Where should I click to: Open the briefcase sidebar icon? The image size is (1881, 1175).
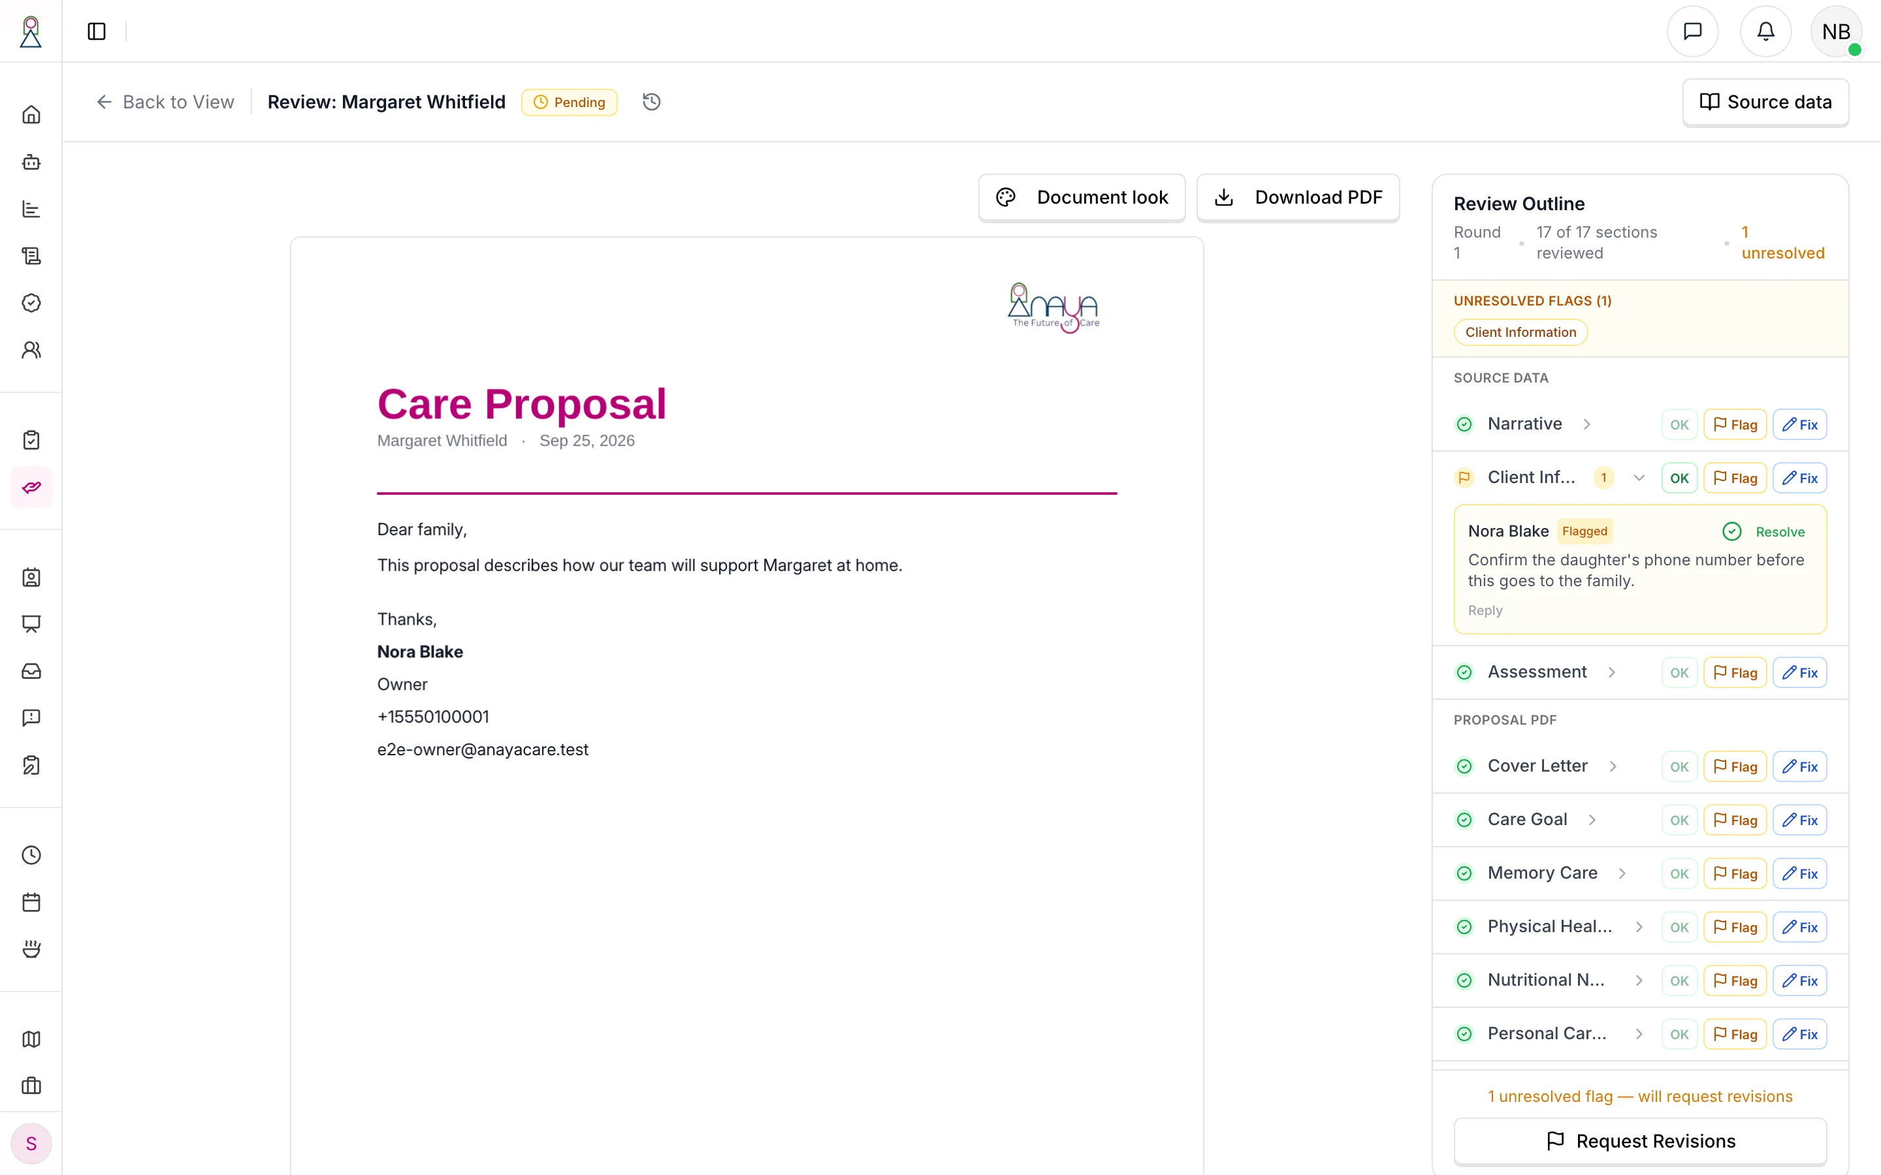click(x=31, y=1086)
